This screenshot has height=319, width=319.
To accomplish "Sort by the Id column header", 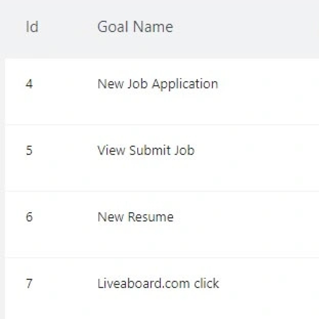I will (x=32, y=27).
